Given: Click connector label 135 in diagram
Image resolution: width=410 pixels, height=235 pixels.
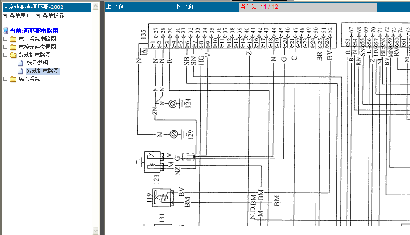Looking at the screenshot, I should coord(143,34).
